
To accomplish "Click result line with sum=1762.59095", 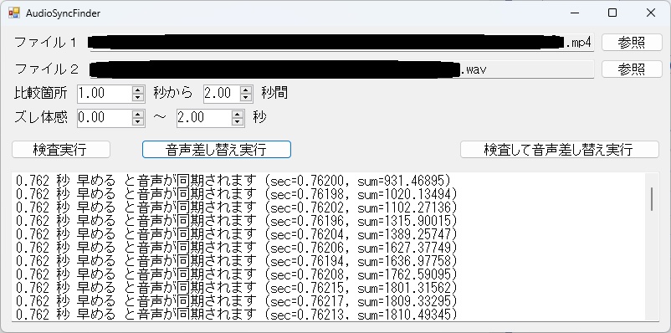I will [x=237, y=274].
